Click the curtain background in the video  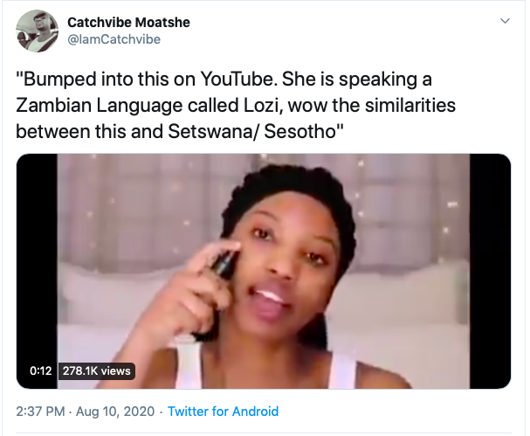click(x=135, y=210)
